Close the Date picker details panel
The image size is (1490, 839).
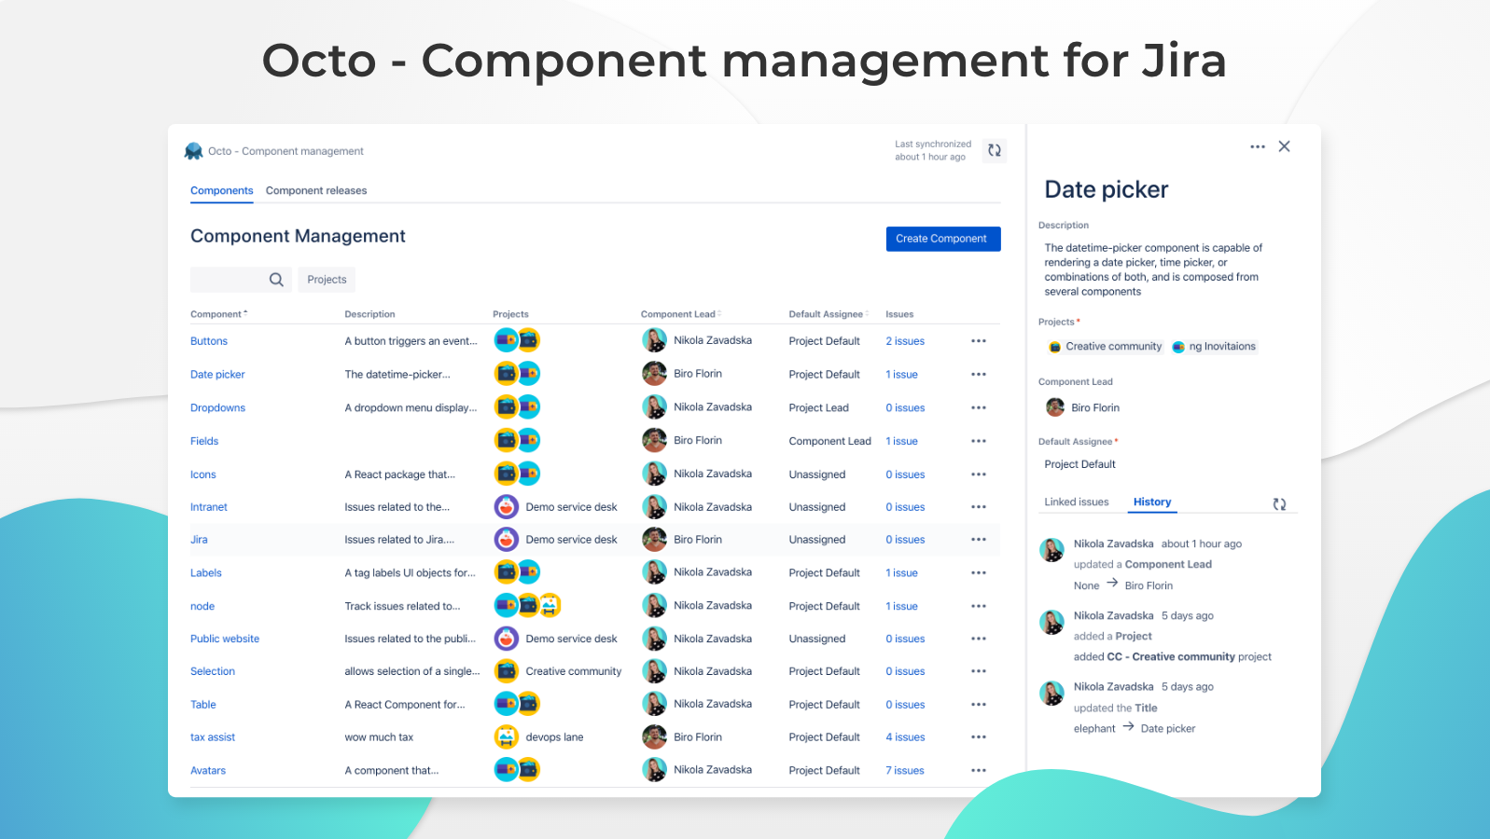click(1285, 146)
